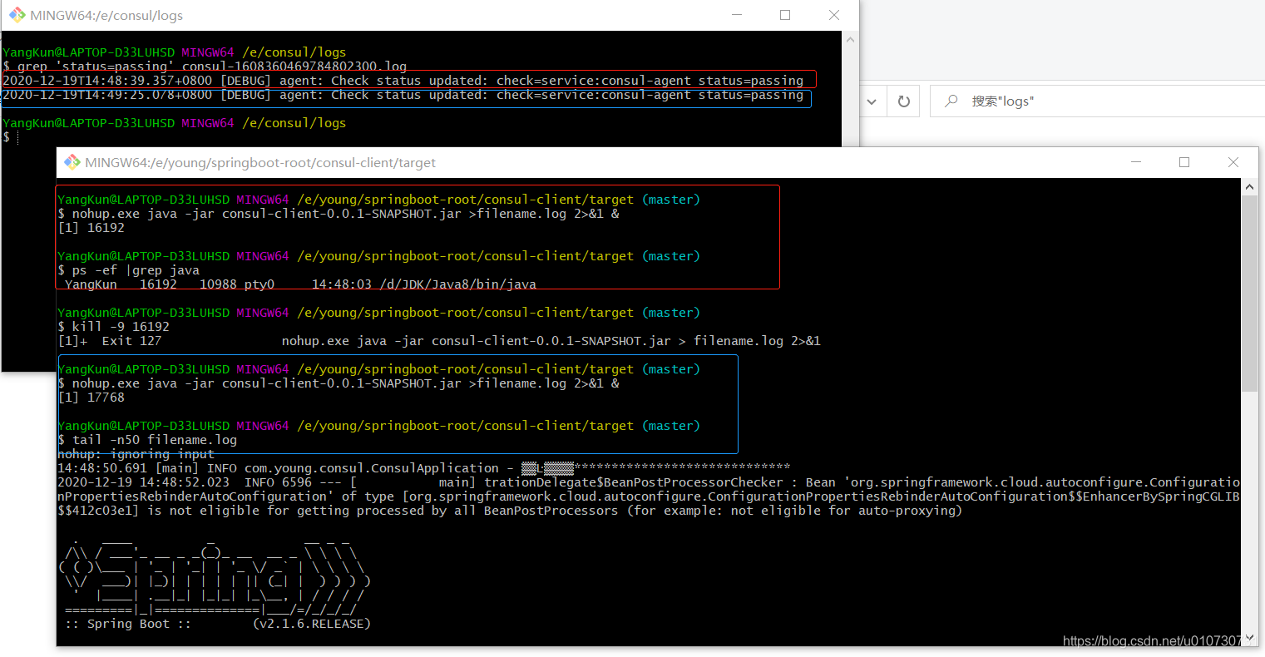Click the vertical scrollbar thumb in the consul-client terminal

point(1249,294)
